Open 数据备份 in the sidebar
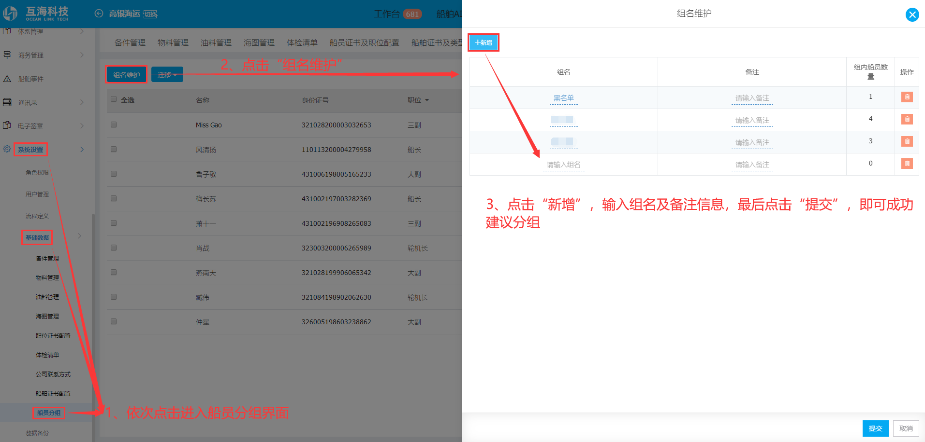Viewport: 925px width, 442px height. 37,433
